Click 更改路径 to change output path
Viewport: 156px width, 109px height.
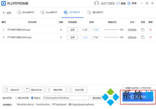(x=97, y=98)
